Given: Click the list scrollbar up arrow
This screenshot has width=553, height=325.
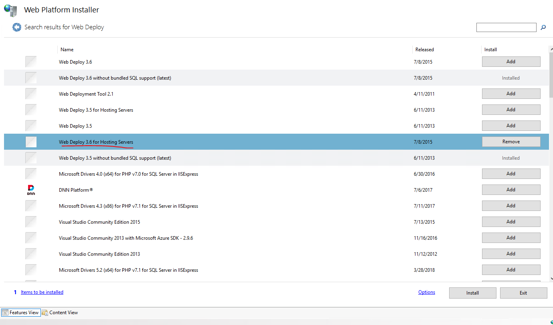Looking at the screenshot, I should (551, 49).
